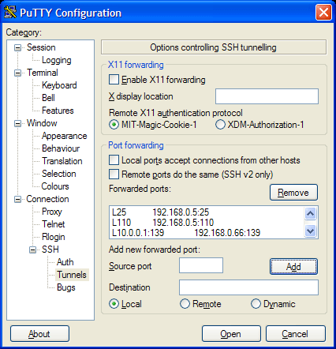Viewport: 336px width, 349px height.
Task: Open the Connection category
Action: (x=47, y=199)
